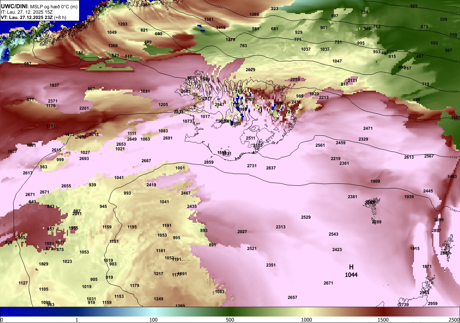
Task: Click the VT valid time 23Z (+8 h) line
Action: (33, 17)
